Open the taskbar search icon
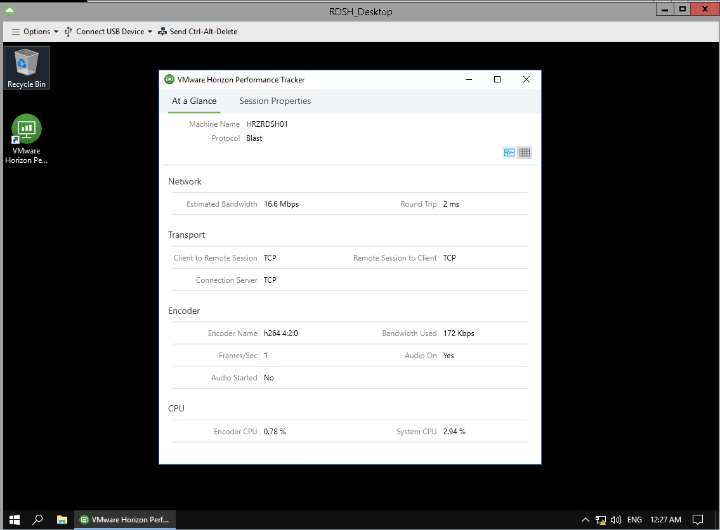The width and height of the screenshot is (720, 530). [x=37, y=519]
